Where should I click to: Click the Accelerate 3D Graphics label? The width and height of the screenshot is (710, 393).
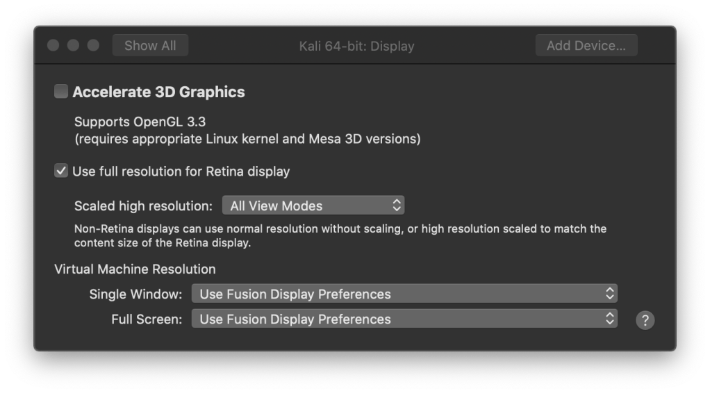[158, 92]
